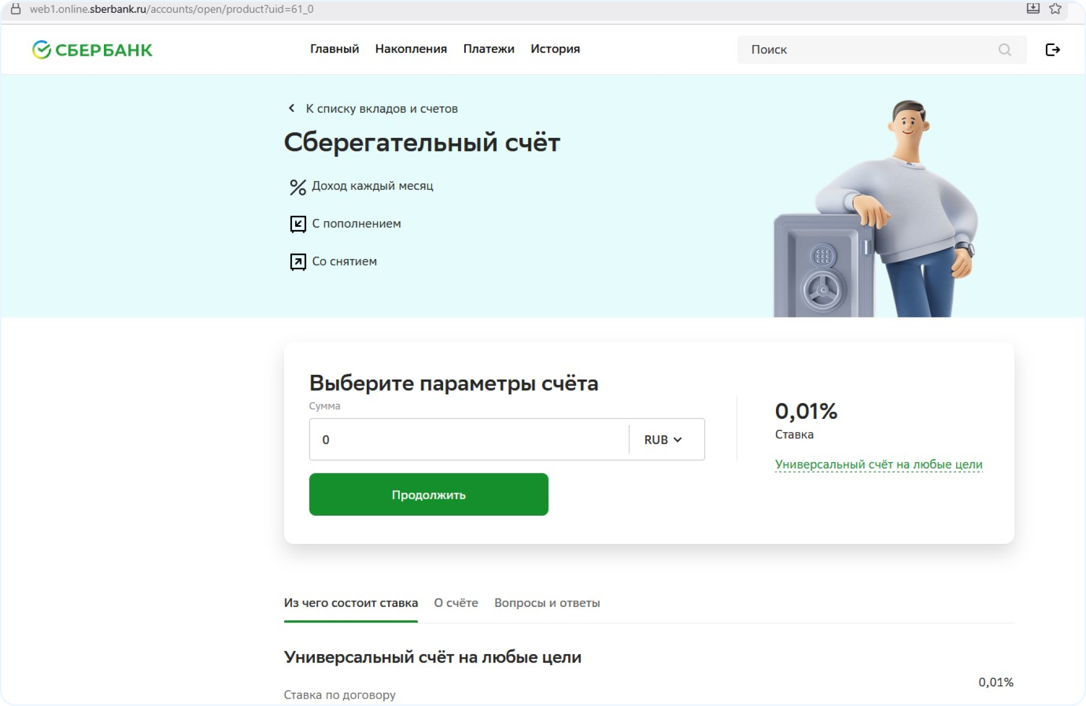Image resolution: width=1086 pixels, height=706 pixels.
Task: Click the Сумма amount input field
Action: (469, 439)
